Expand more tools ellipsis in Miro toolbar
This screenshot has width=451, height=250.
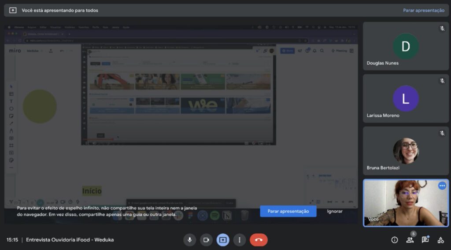coord(11,167)
